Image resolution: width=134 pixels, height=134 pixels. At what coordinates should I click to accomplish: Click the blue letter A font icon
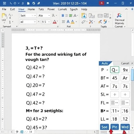click(x=68, y=21)
